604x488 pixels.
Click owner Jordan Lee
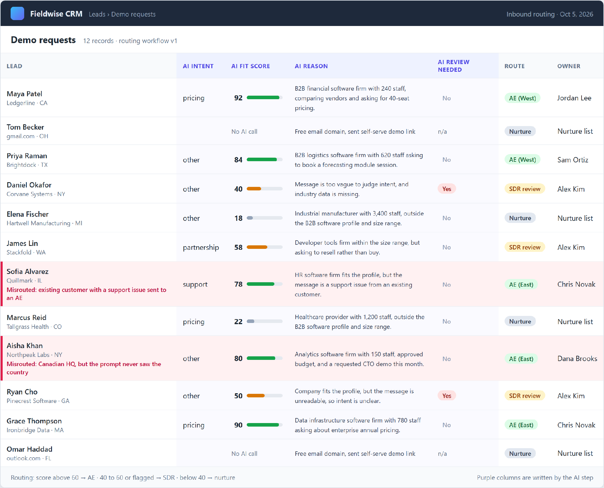(574, 98)
